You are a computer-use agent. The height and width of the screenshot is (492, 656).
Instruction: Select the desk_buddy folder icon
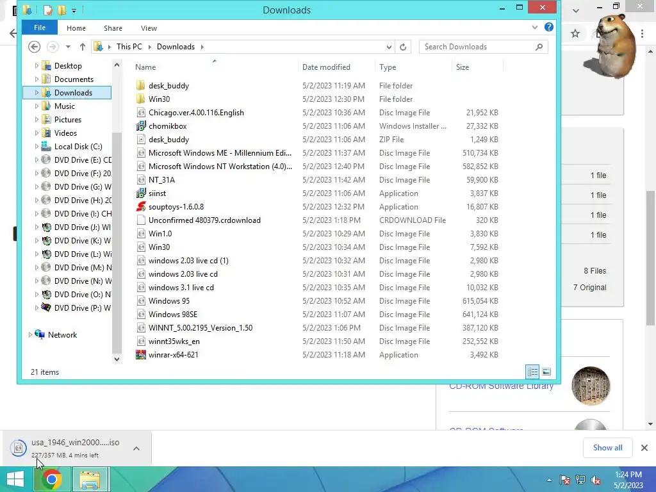(x=141, y=86)
